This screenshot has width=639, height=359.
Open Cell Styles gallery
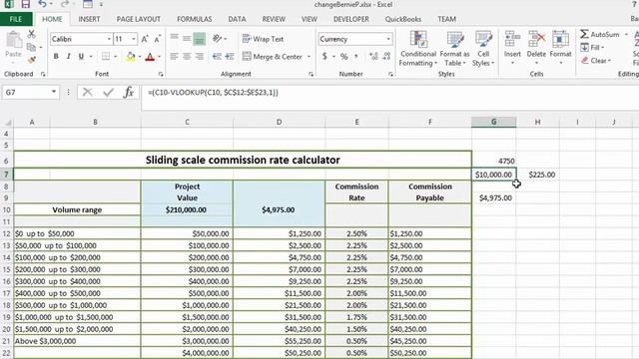(483, 49)
